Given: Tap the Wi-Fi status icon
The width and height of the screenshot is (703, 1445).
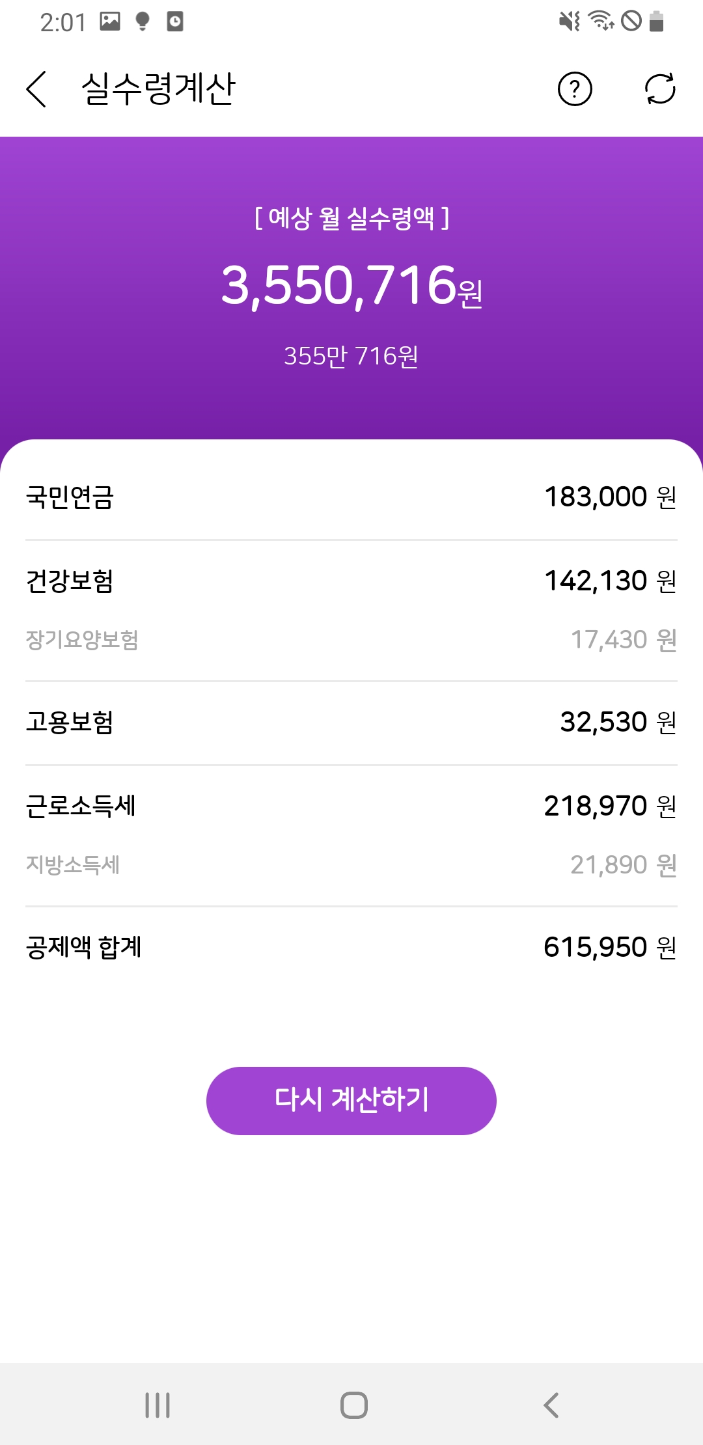Looking at the screenshot, I should 601,21.
